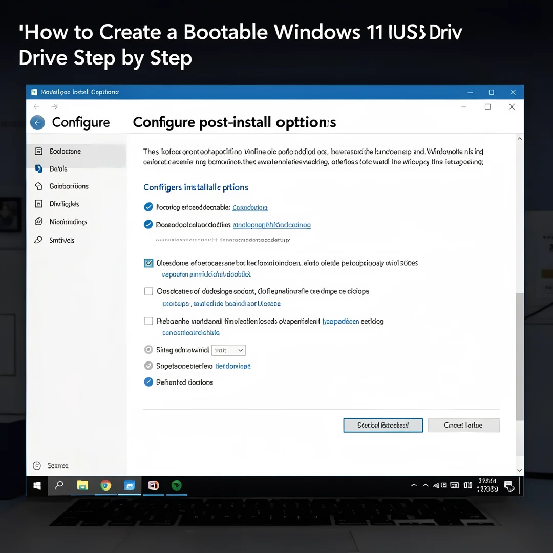Click the Cmoet Iotlue button

[x=463, y=425]
